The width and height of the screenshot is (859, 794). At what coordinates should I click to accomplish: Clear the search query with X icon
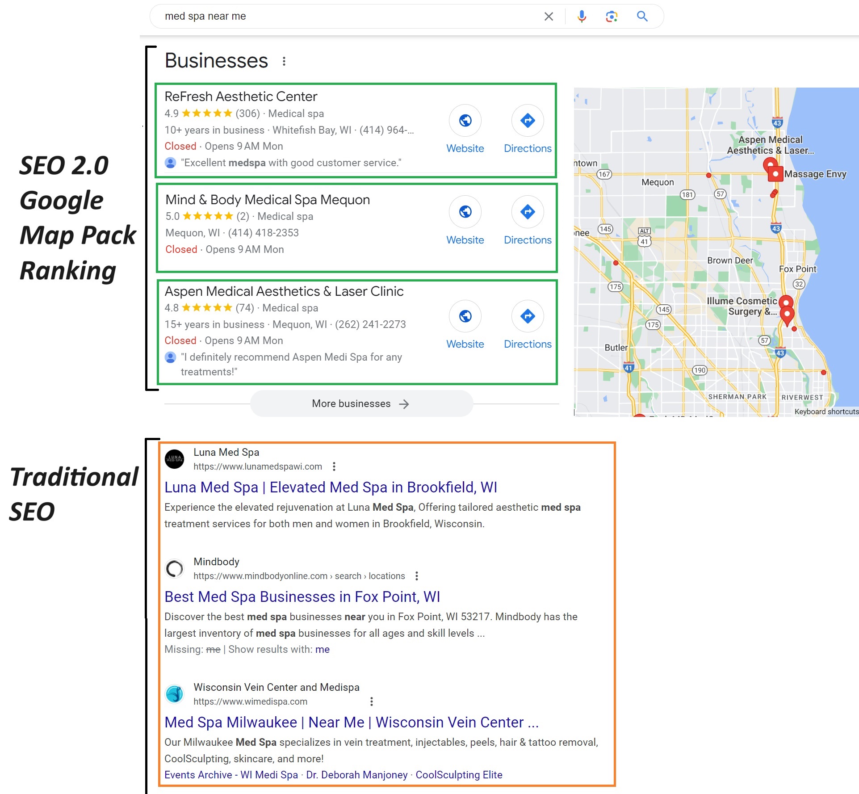[549, 17]
